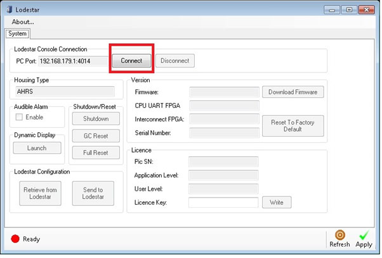Click the Refresh target icon

340,235
